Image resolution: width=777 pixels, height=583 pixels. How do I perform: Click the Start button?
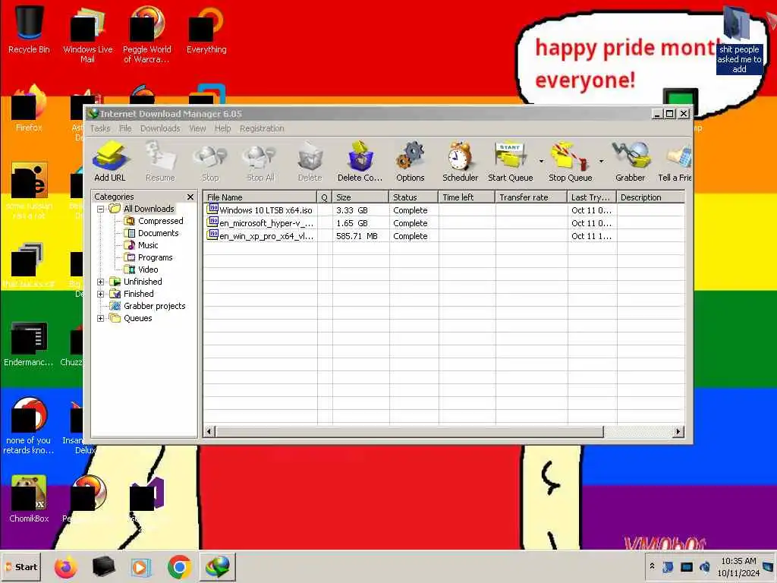point(21,566)
